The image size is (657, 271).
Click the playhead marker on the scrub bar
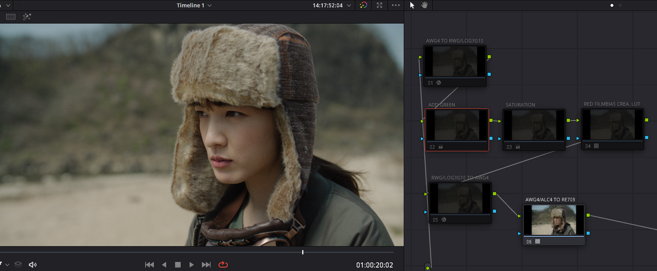coord(303,252)
